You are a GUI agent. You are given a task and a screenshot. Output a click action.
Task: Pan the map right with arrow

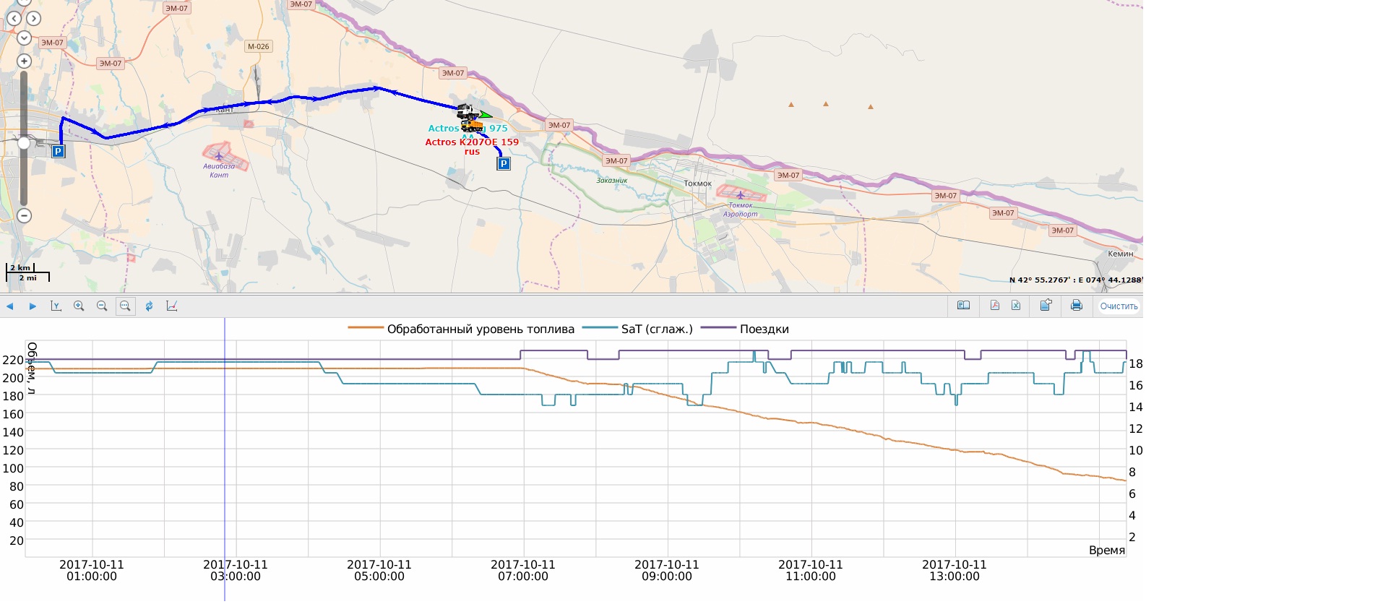(34, 19)
